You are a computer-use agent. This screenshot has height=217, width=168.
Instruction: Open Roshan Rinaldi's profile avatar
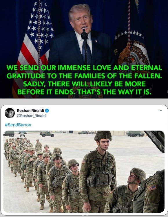(10, 113)
